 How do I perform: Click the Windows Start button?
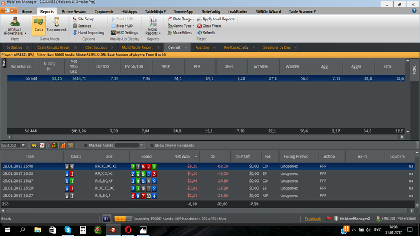[7, 230]
